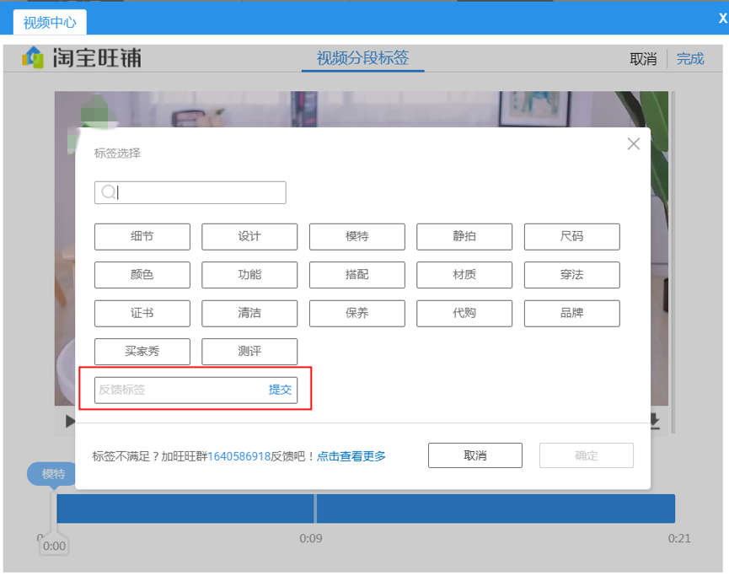Toggle the 材质 tag
Viewport: 729px width, 587px height.
[x=464, y=274]
